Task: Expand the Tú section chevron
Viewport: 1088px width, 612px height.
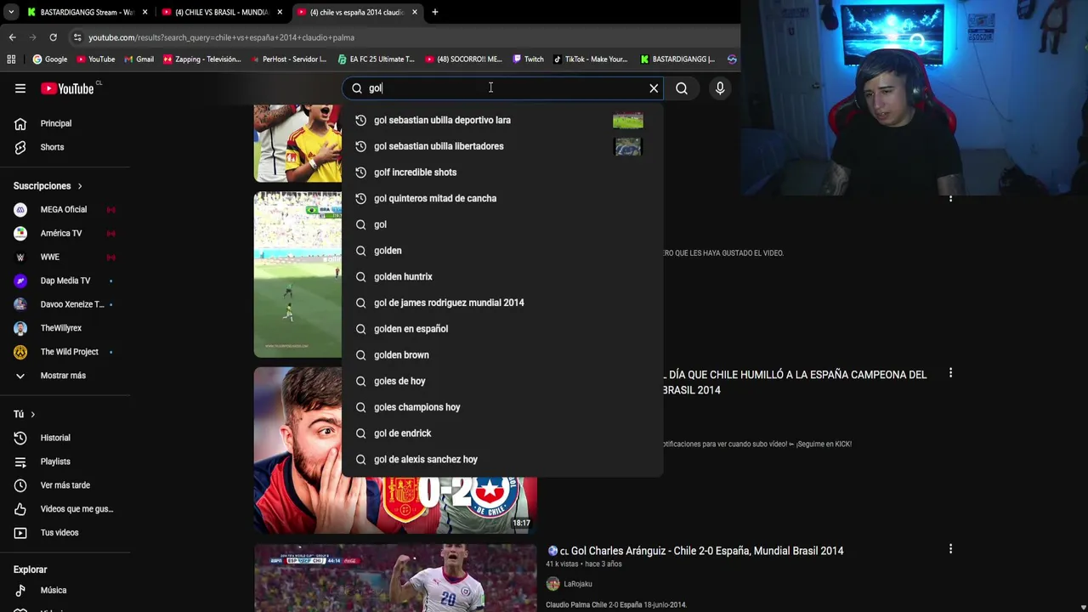Action: (32, 414)
